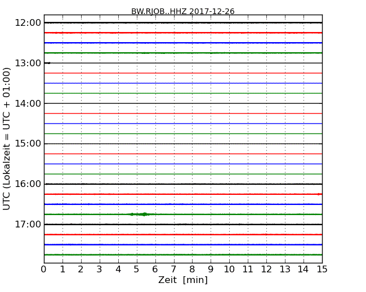Click the 7 minute tick label
366x292 pixels.
[x=173, y=270]
